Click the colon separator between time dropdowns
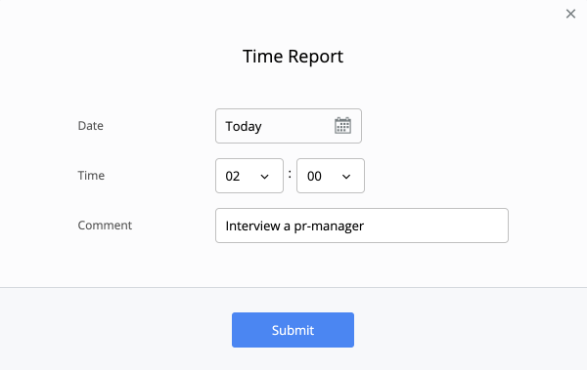 coord(290,174)
